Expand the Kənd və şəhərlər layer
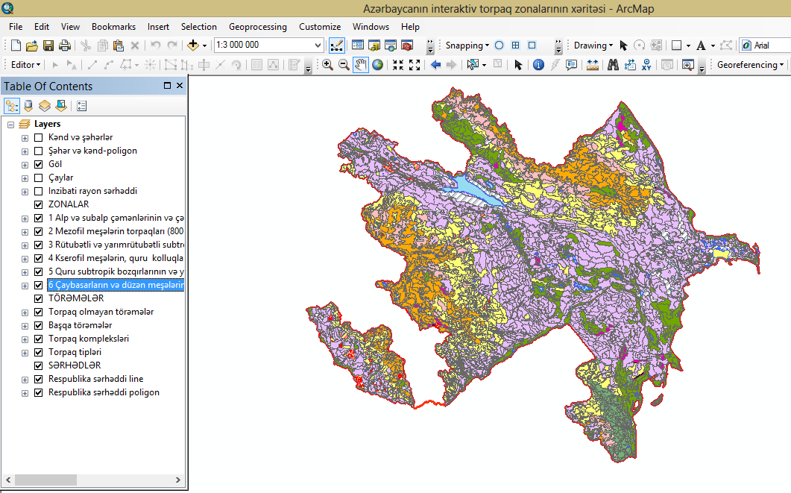 click(x=25, y=137)
